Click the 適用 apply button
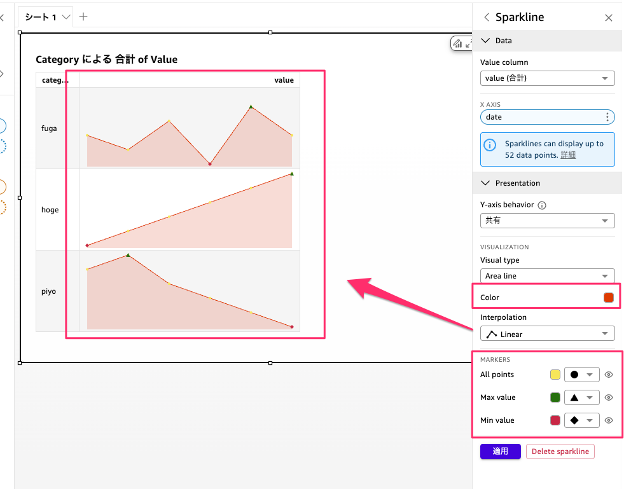The image size is (624, 489). (x=500, y=451)
